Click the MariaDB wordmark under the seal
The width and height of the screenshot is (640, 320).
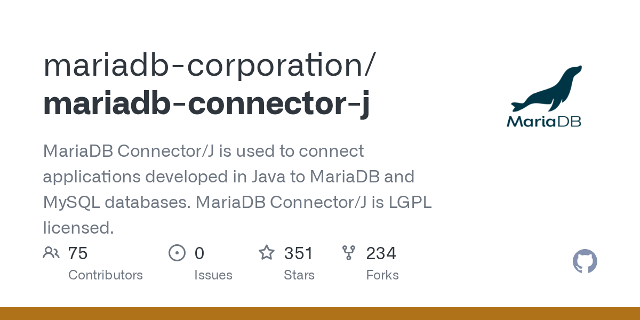pyautogui.click(x=543, y=121)
